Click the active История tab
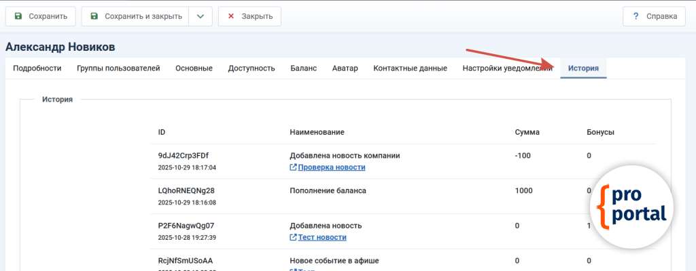This screenshot has width=696, height=271. tap(583, 68)
